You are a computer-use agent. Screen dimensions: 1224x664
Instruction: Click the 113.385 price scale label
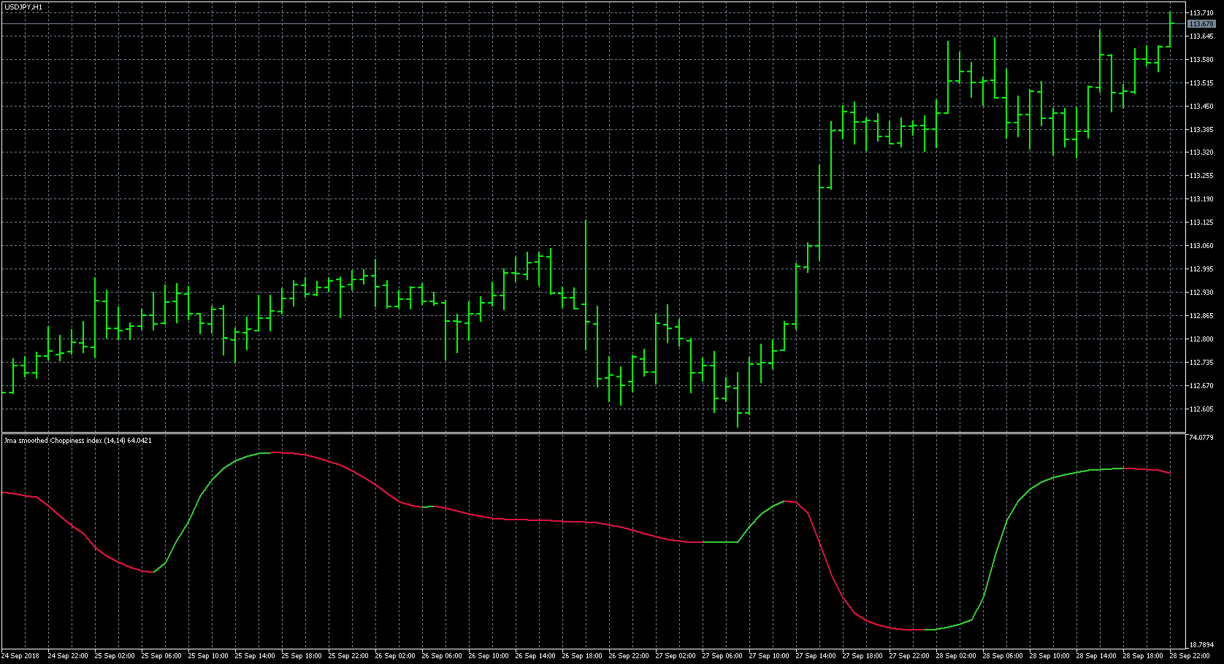1201,130
